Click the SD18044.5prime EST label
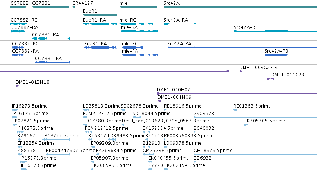Viewport: 317px width, 171px height. 152,114
